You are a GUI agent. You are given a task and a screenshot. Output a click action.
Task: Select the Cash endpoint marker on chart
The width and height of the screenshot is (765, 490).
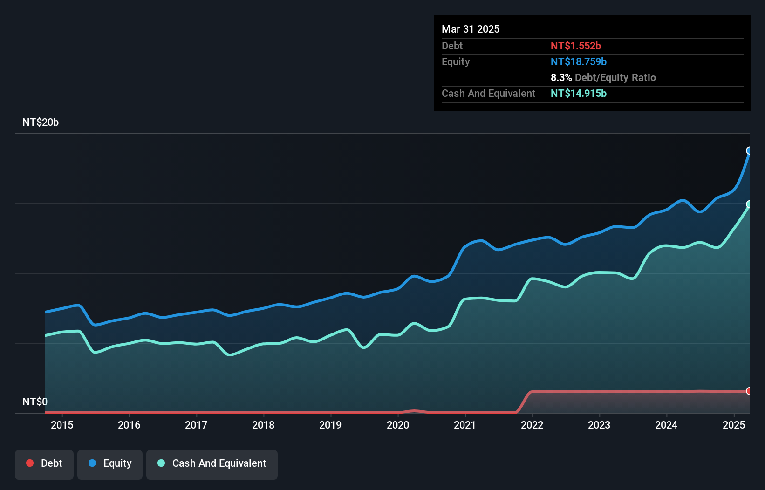click(x=749, y=204)
